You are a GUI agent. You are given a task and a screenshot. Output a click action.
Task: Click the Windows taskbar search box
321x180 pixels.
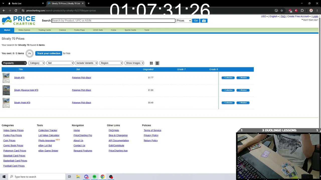37,177
